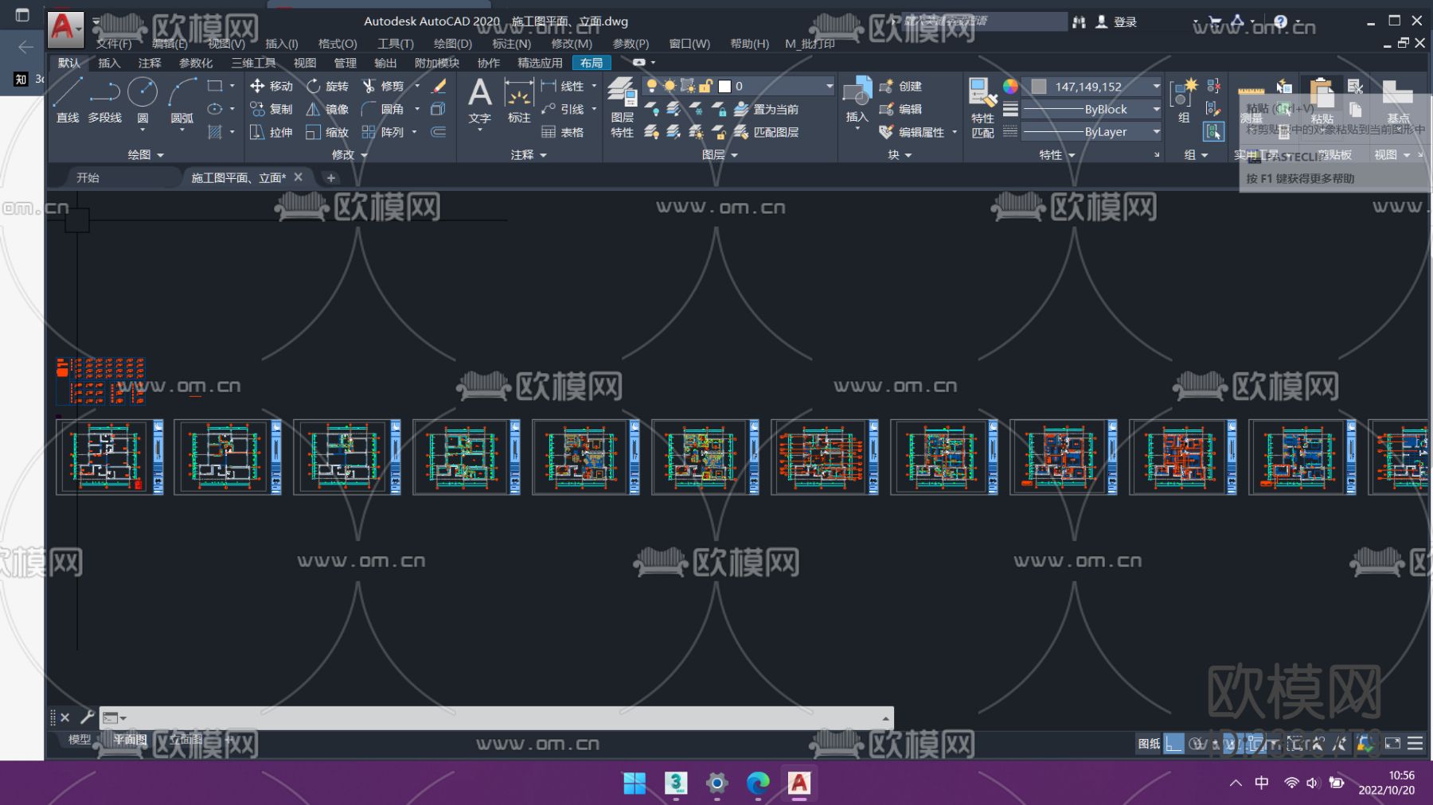Expand the 修改 (Modify) panel
Screen dimensions: 1433x805
(349, 154)
